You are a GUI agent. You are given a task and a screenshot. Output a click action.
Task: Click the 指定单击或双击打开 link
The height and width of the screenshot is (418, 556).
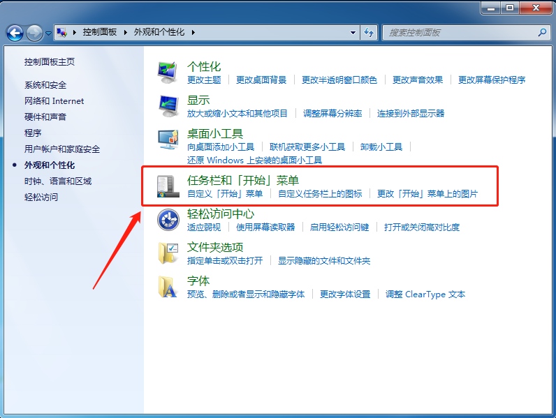(x=225, y=261)
